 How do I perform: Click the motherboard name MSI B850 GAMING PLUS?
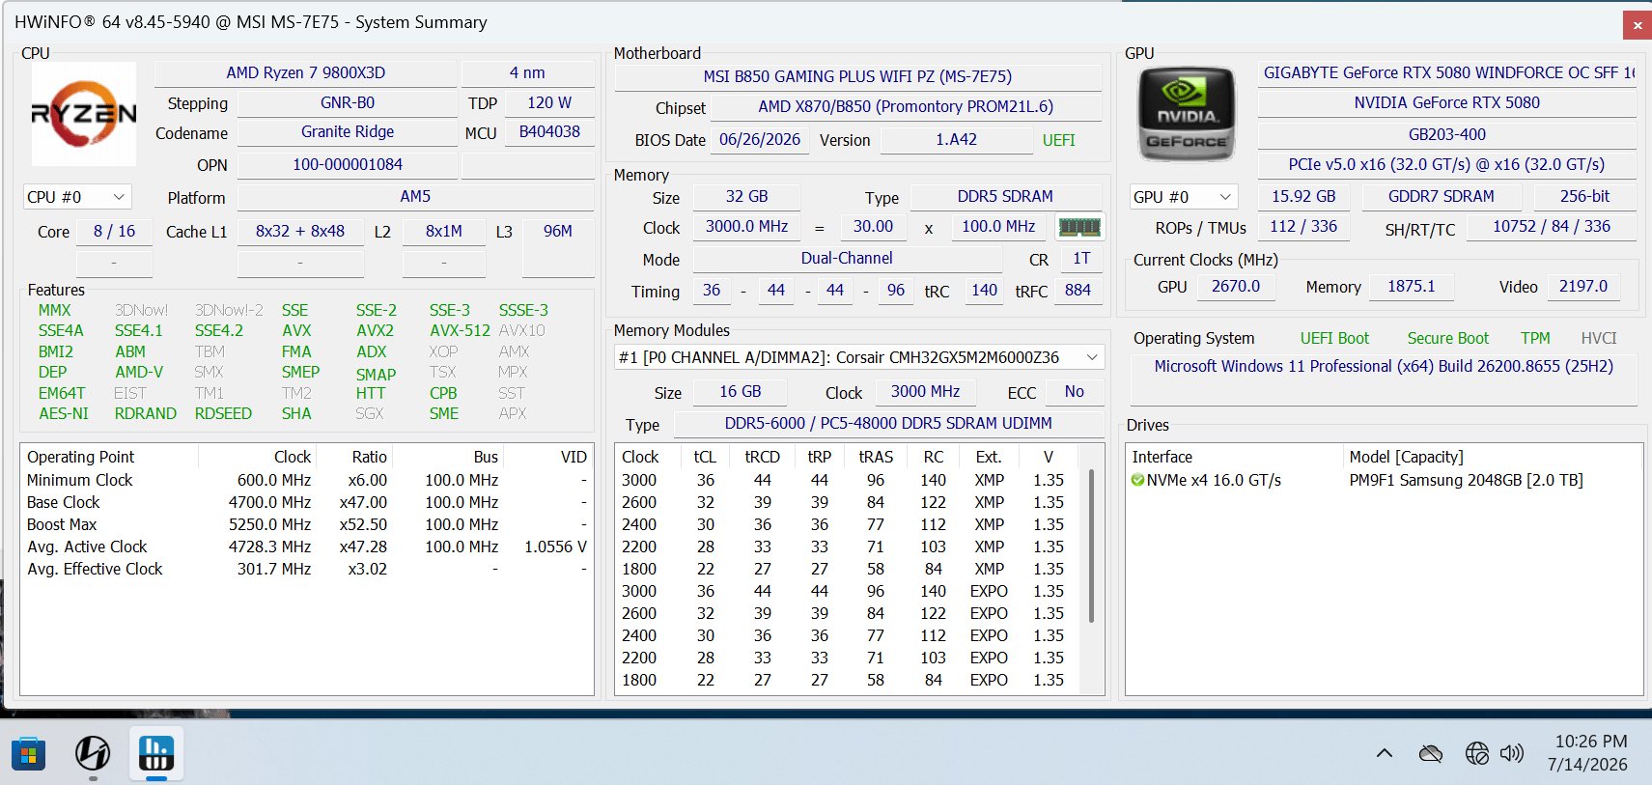[857, 77]
